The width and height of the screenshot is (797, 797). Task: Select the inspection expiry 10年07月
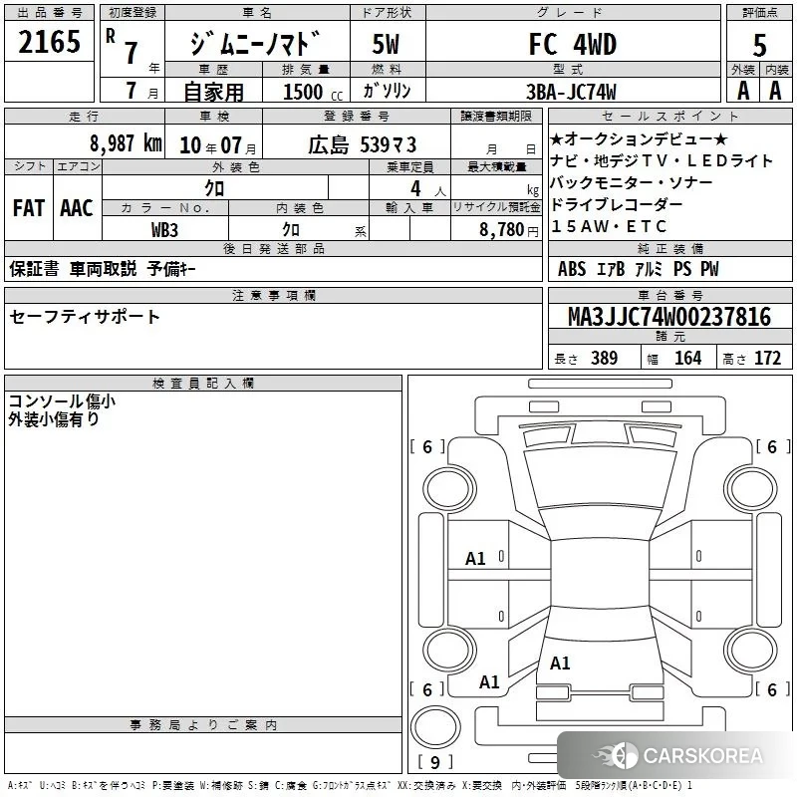(218, 145)
